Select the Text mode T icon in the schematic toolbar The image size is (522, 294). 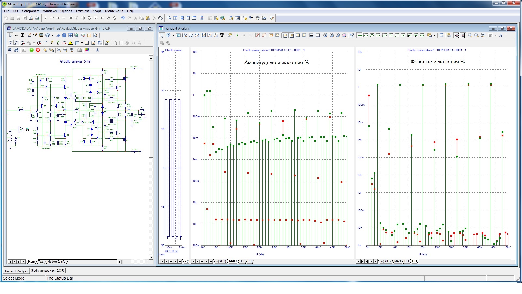pyautogui.click(x=23, y=35)
